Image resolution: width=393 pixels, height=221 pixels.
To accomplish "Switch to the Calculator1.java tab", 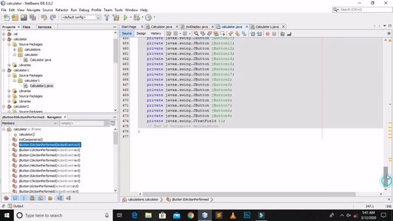I will [x=267, y=26].
